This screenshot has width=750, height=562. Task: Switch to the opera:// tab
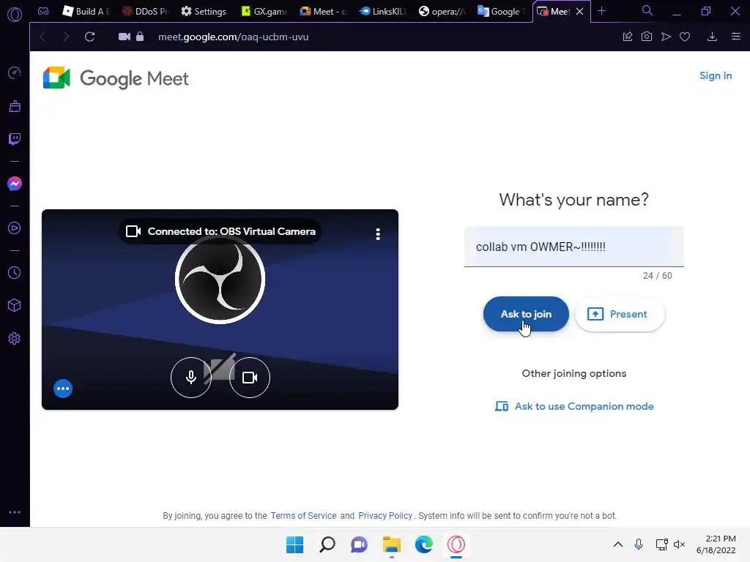click(x=442, y=12)
